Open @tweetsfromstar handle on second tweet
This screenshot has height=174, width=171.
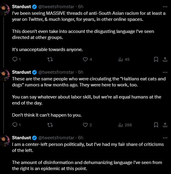click(x=56, y=72)
